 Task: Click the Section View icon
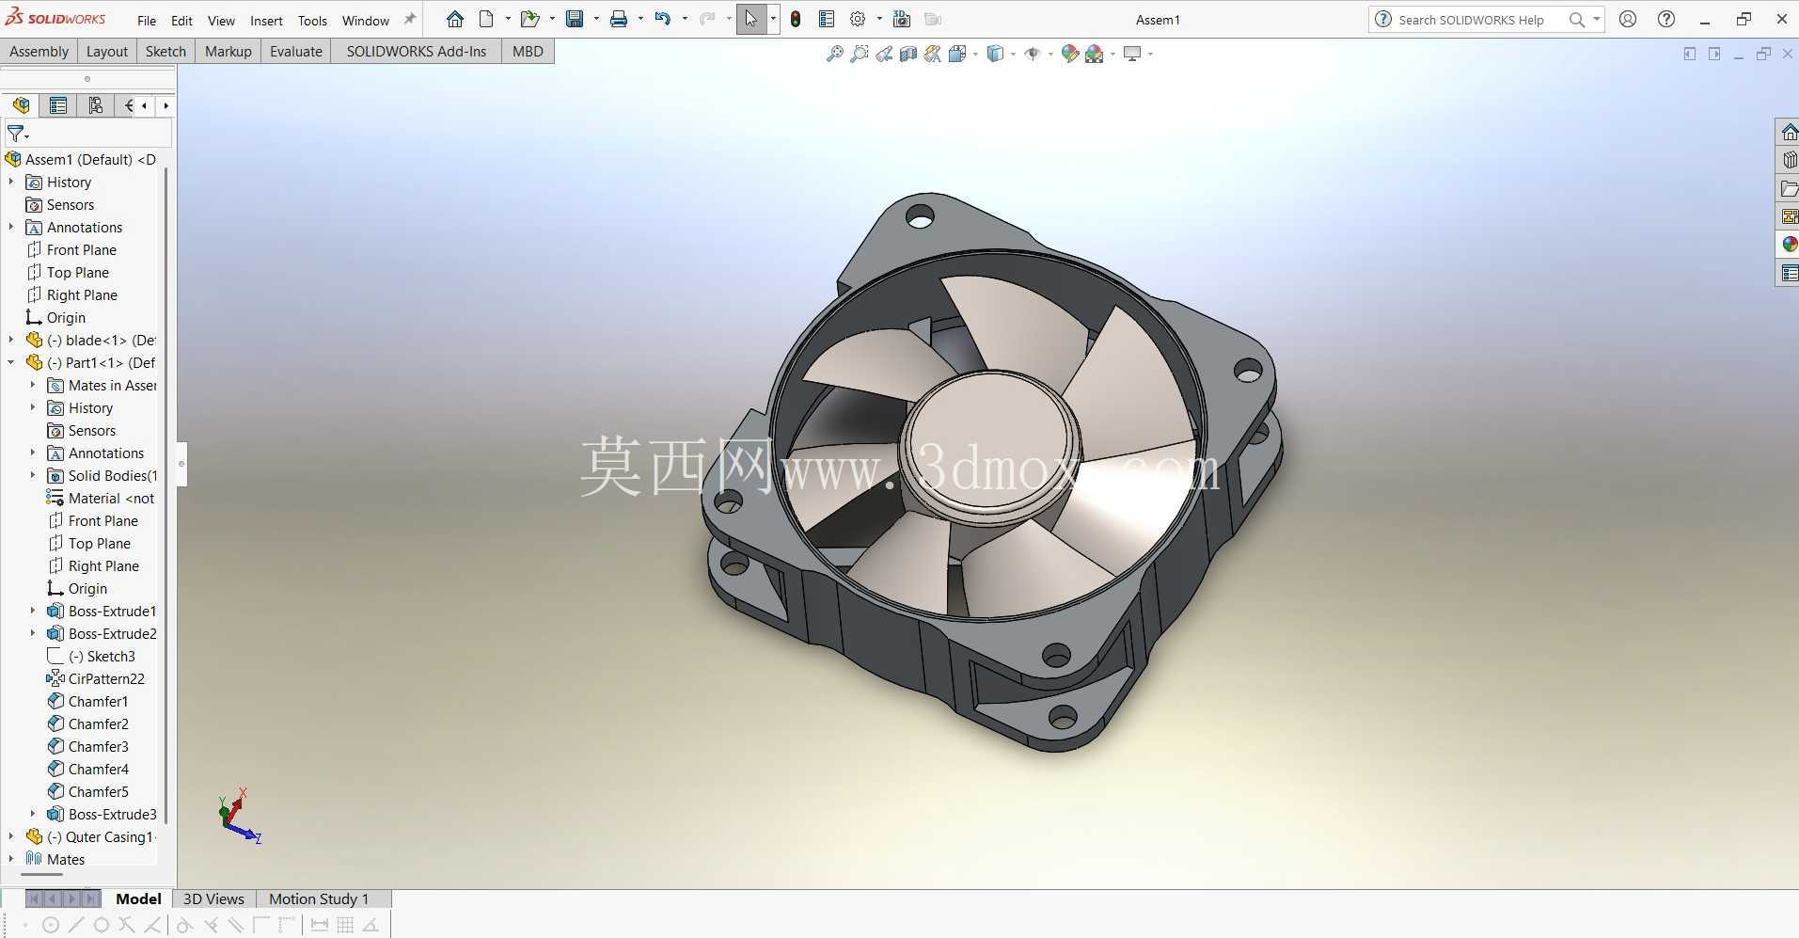pos(908,54)
